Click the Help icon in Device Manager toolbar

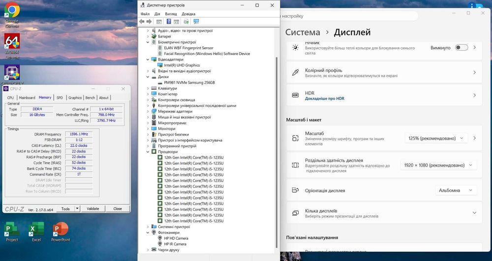click(169, 22)
